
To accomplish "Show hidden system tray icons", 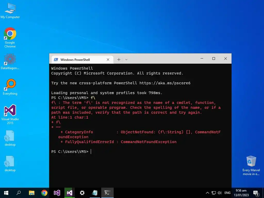I will point(208,193).
